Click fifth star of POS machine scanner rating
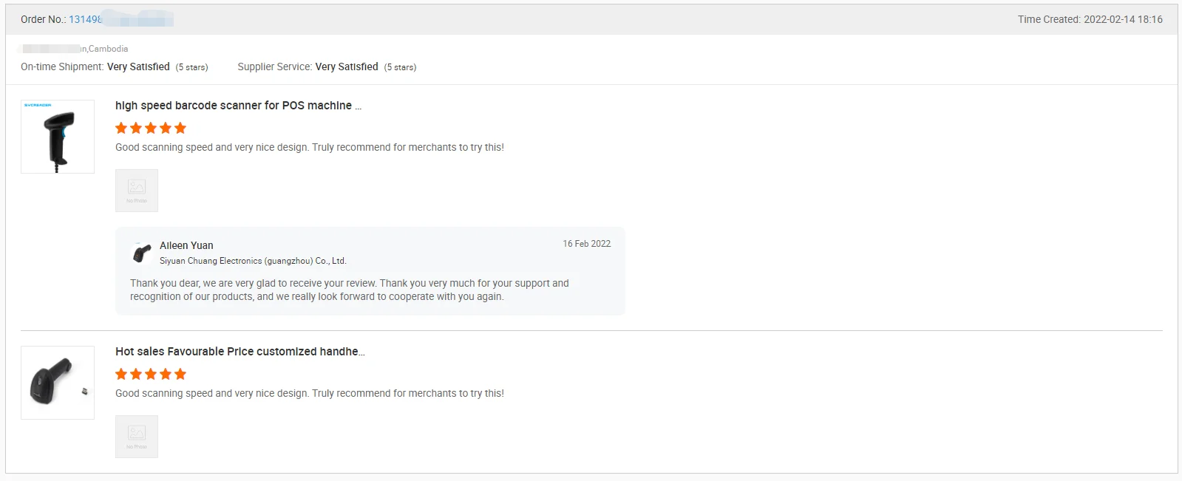Viewport: 1182px width, 481px height. point(180,128)
